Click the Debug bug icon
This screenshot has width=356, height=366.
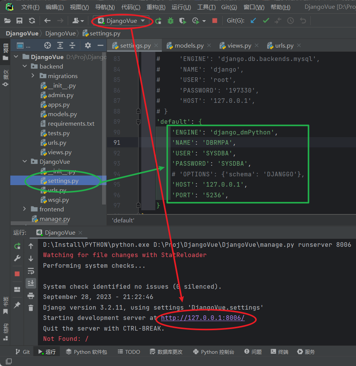coord(171,21)
